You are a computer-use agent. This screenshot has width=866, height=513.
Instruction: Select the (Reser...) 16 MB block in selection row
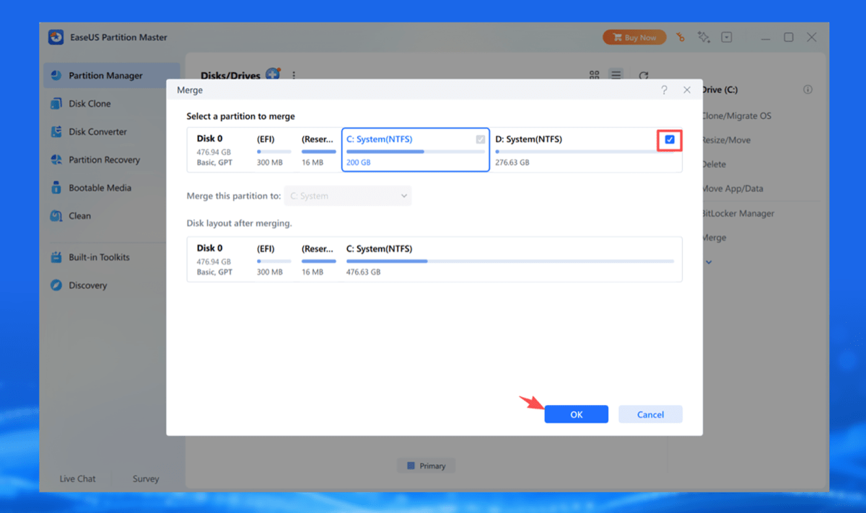pyautogui.click(x=318, y=151)
